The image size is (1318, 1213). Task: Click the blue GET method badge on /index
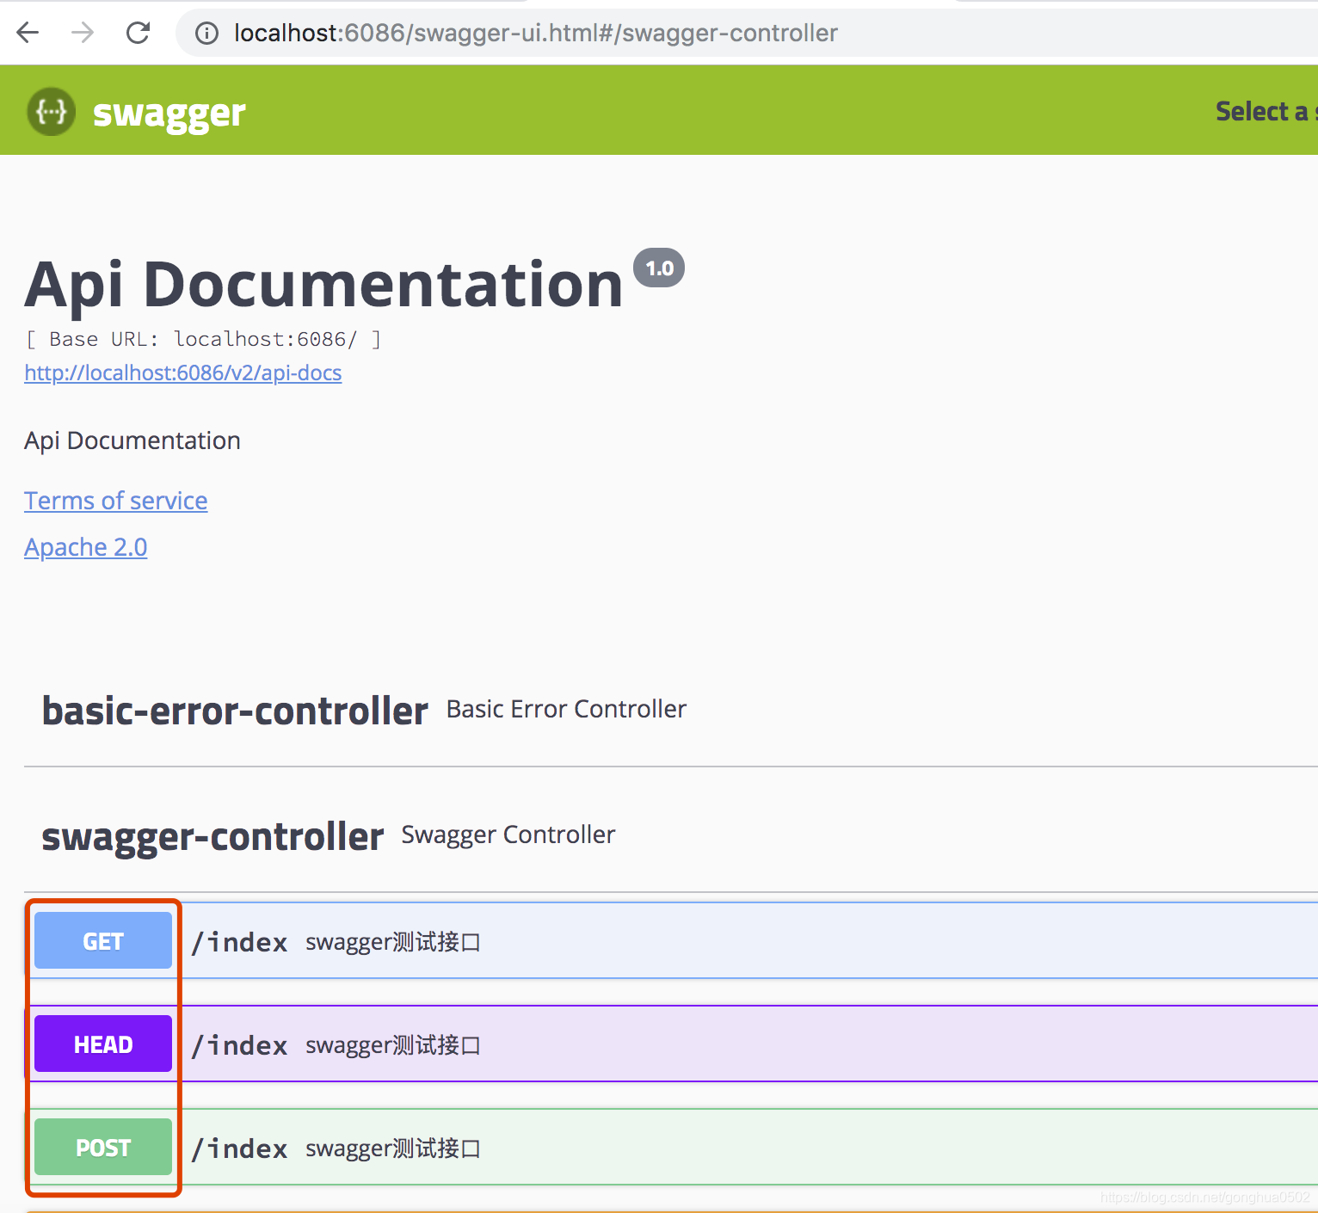tap(102, 940)
